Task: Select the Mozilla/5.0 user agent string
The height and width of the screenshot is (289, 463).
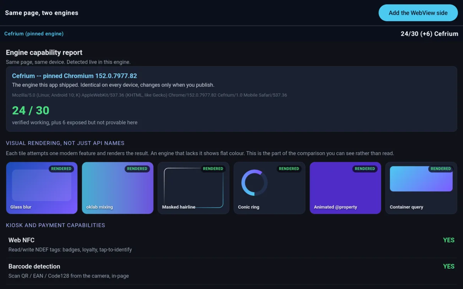Action: [149, 95]
